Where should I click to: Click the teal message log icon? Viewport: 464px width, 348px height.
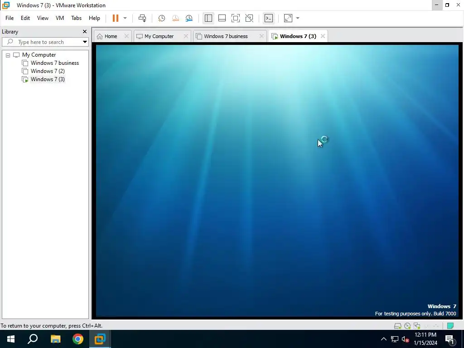pos(450,326)
